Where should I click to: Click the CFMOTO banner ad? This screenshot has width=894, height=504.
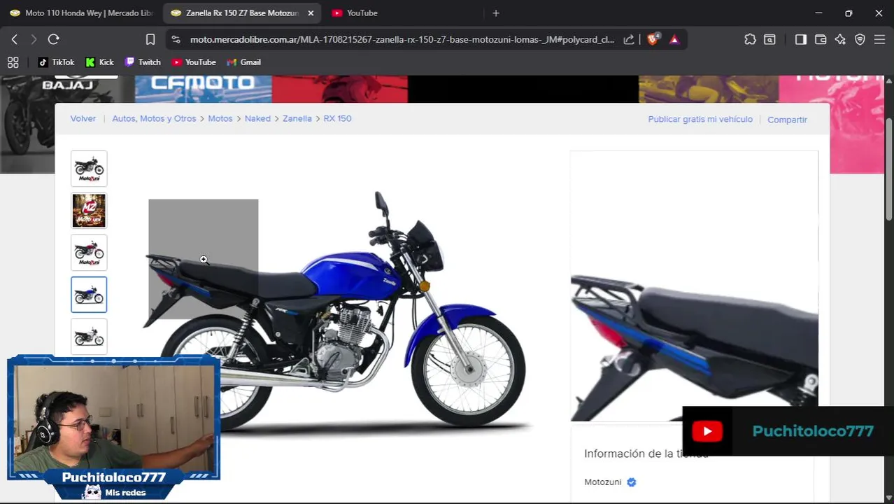(203, 89)
